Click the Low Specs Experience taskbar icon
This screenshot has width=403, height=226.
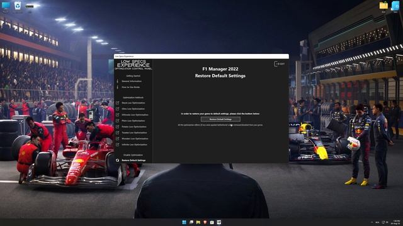point(219,222)
